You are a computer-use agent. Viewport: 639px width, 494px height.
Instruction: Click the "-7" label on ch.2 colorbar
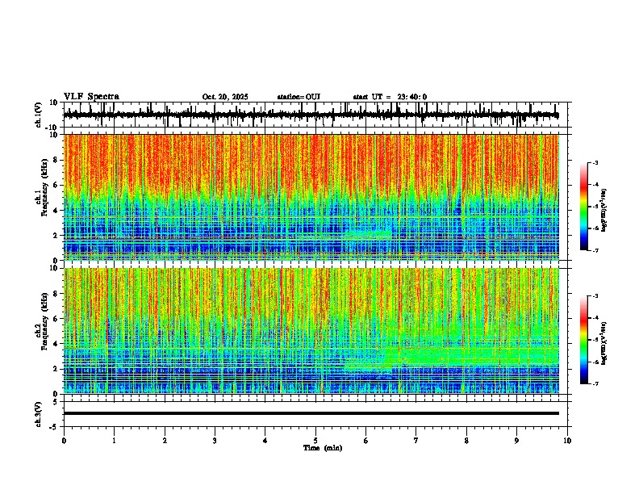(595, 383)
